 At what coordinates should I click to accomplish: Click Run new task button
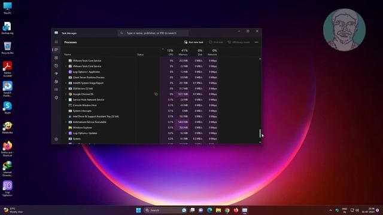click(194, 42)
